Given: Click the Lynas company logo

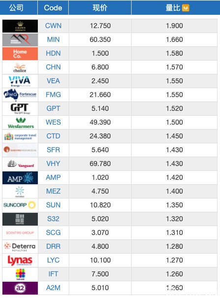Looking at the screenshot, I should coord(20,261).
